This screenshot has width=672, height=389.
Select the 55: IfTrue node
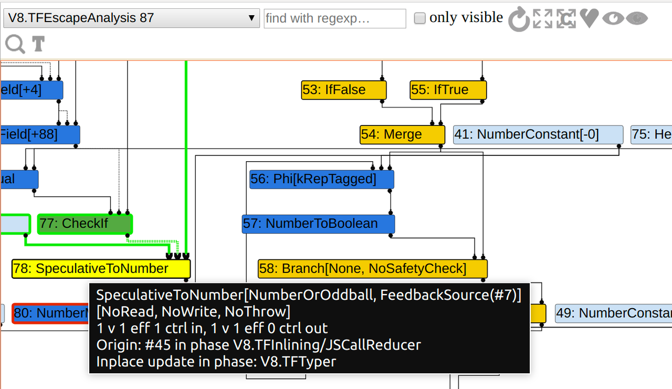448,90
